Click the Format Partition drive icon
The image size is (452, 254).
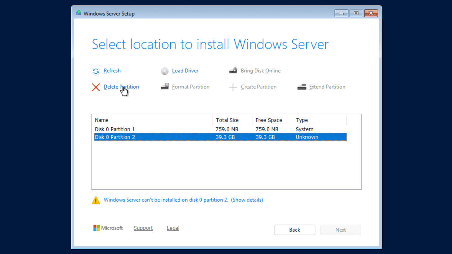tap(165, 87)
